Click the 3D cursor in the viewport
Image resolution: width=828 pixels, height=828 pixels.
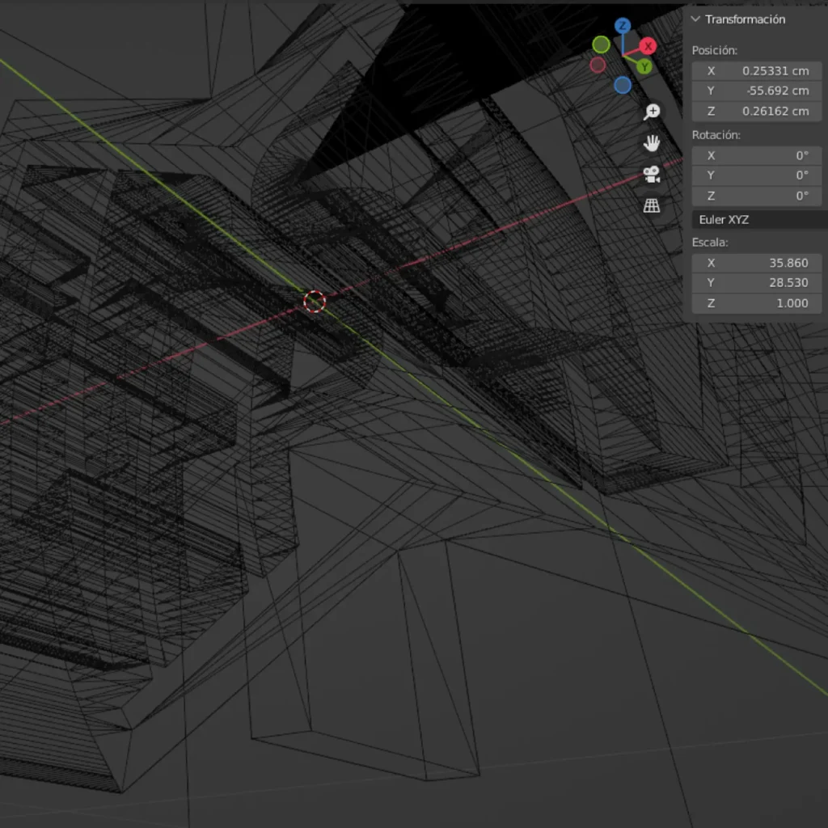tap(315, 302)
